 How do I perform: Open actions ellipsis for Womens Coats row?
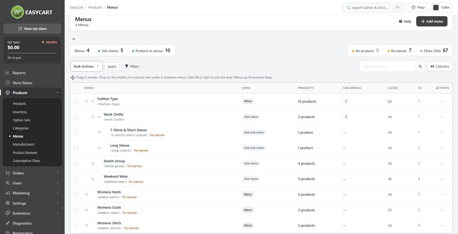pos(442,210)
